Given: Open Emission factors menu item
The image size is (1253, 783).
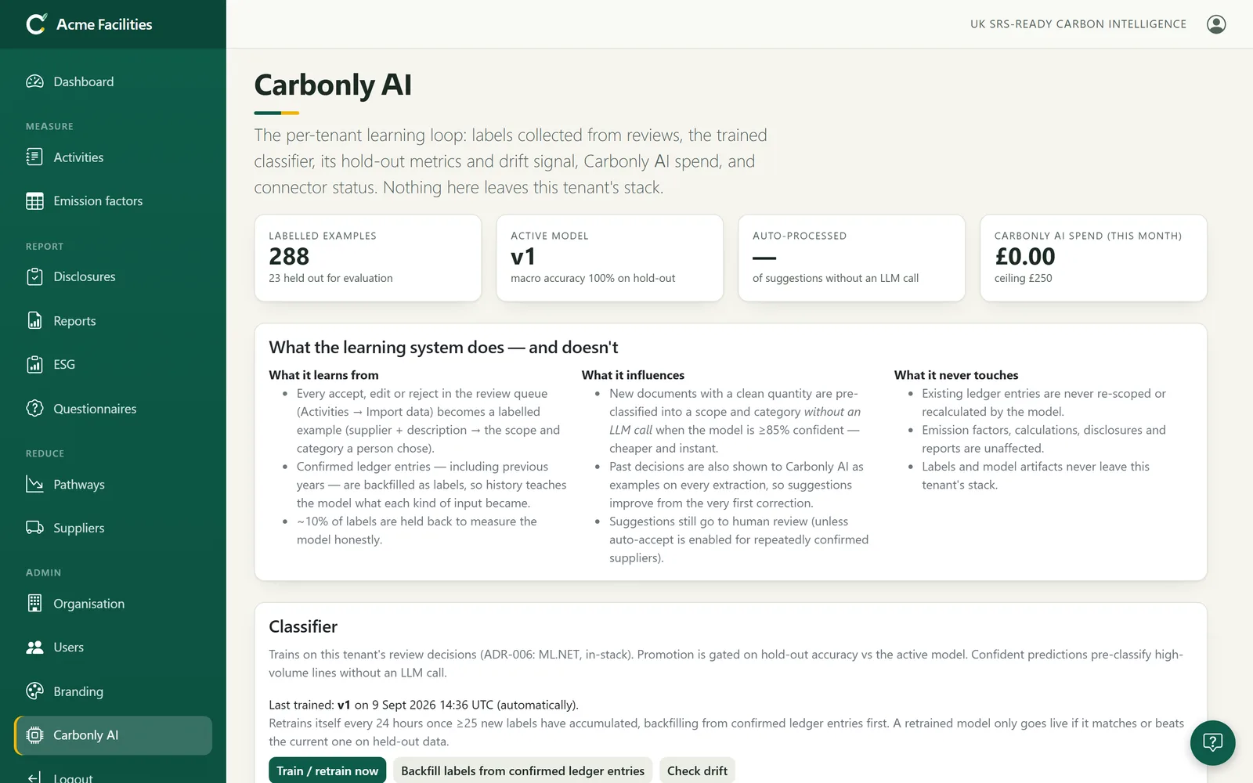Looking at the screenshot, I should 113,201.
